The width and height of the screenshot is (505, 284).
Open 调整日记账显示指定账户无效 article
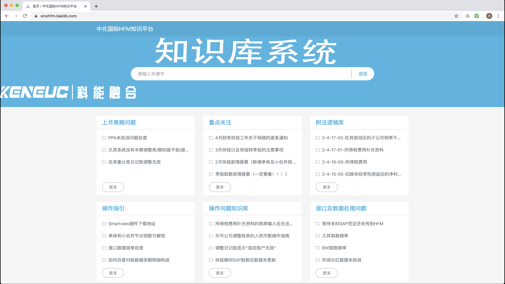click(x=246, y=248)
